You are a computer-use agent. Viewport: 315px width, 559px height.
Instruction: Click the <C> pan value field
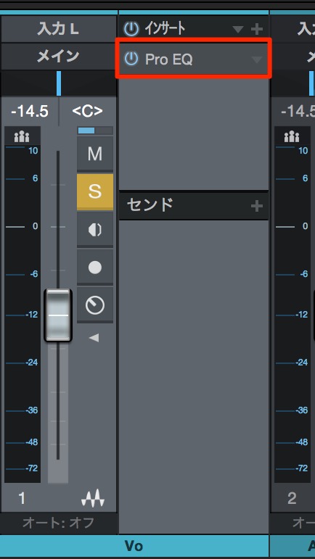88,112
